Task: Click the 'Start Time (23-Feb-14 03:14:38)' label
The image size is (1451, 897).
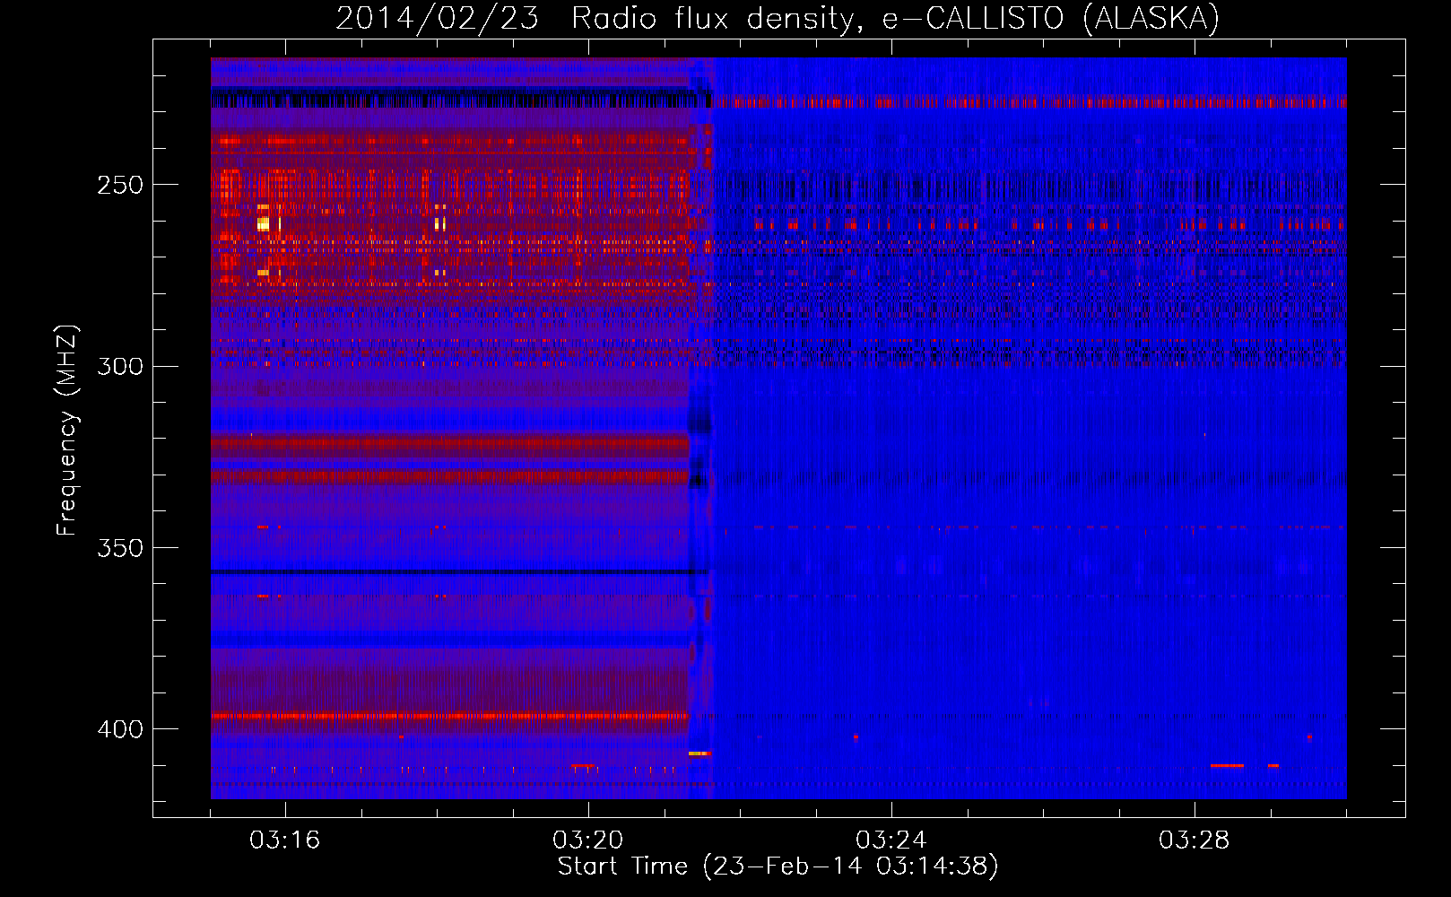Action: point(778,867)
